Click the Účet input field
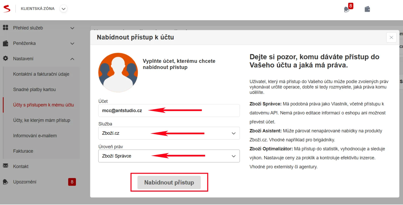This screenshot has width=403, height=205. [169, 111]
